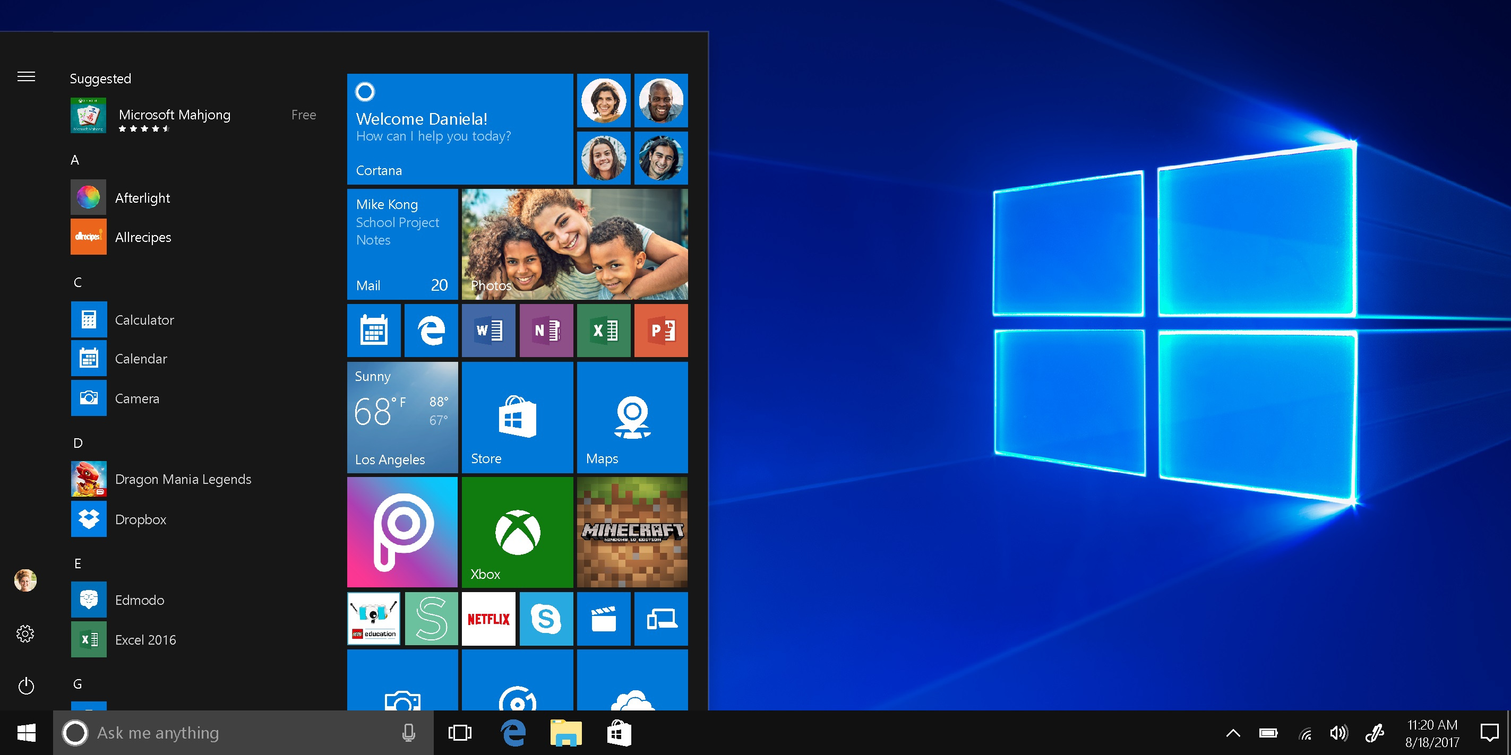
Task: Open the PowerPoint tile
Action: click(x=661, y=330)
